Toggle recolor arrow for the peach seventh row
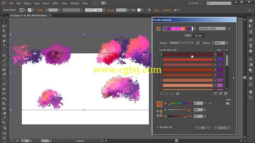 point(215,85)
